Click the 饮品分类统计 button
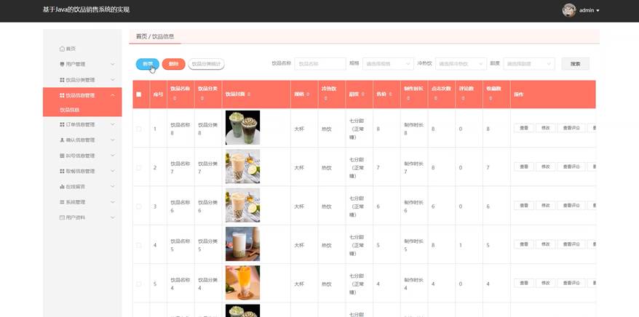Viewport: 639px width, 317px height. (206, 64)
